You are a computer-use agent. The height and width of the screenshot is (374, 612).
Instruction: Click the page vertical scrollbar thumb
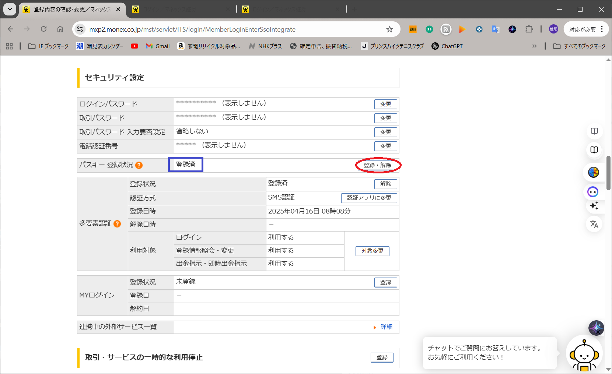tap(608, 173)
